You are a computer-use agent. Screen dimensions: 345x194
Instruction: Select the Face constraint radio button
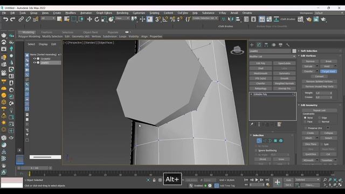[x=305, y=122]
